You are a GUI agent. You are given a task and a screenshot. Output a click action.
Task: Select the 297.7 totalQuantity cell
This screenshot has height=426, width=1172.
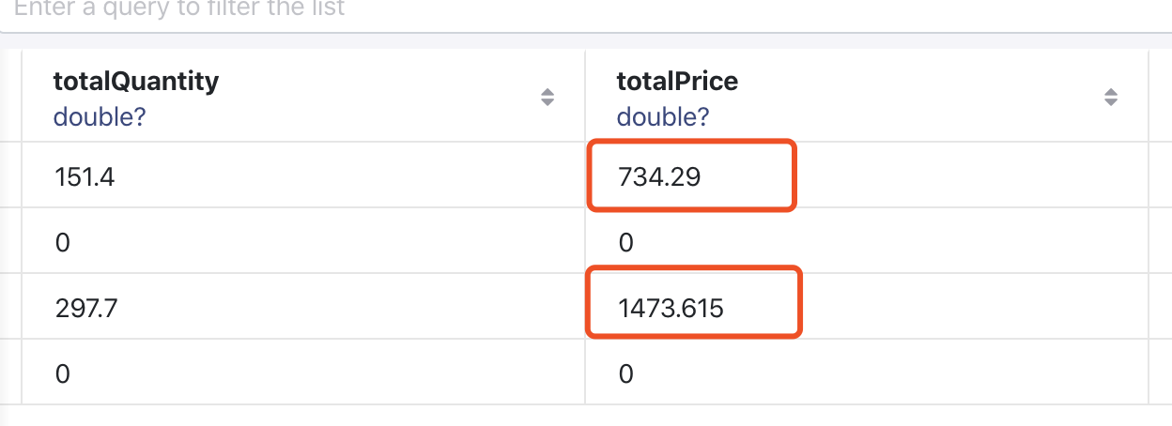click(85, 308)
